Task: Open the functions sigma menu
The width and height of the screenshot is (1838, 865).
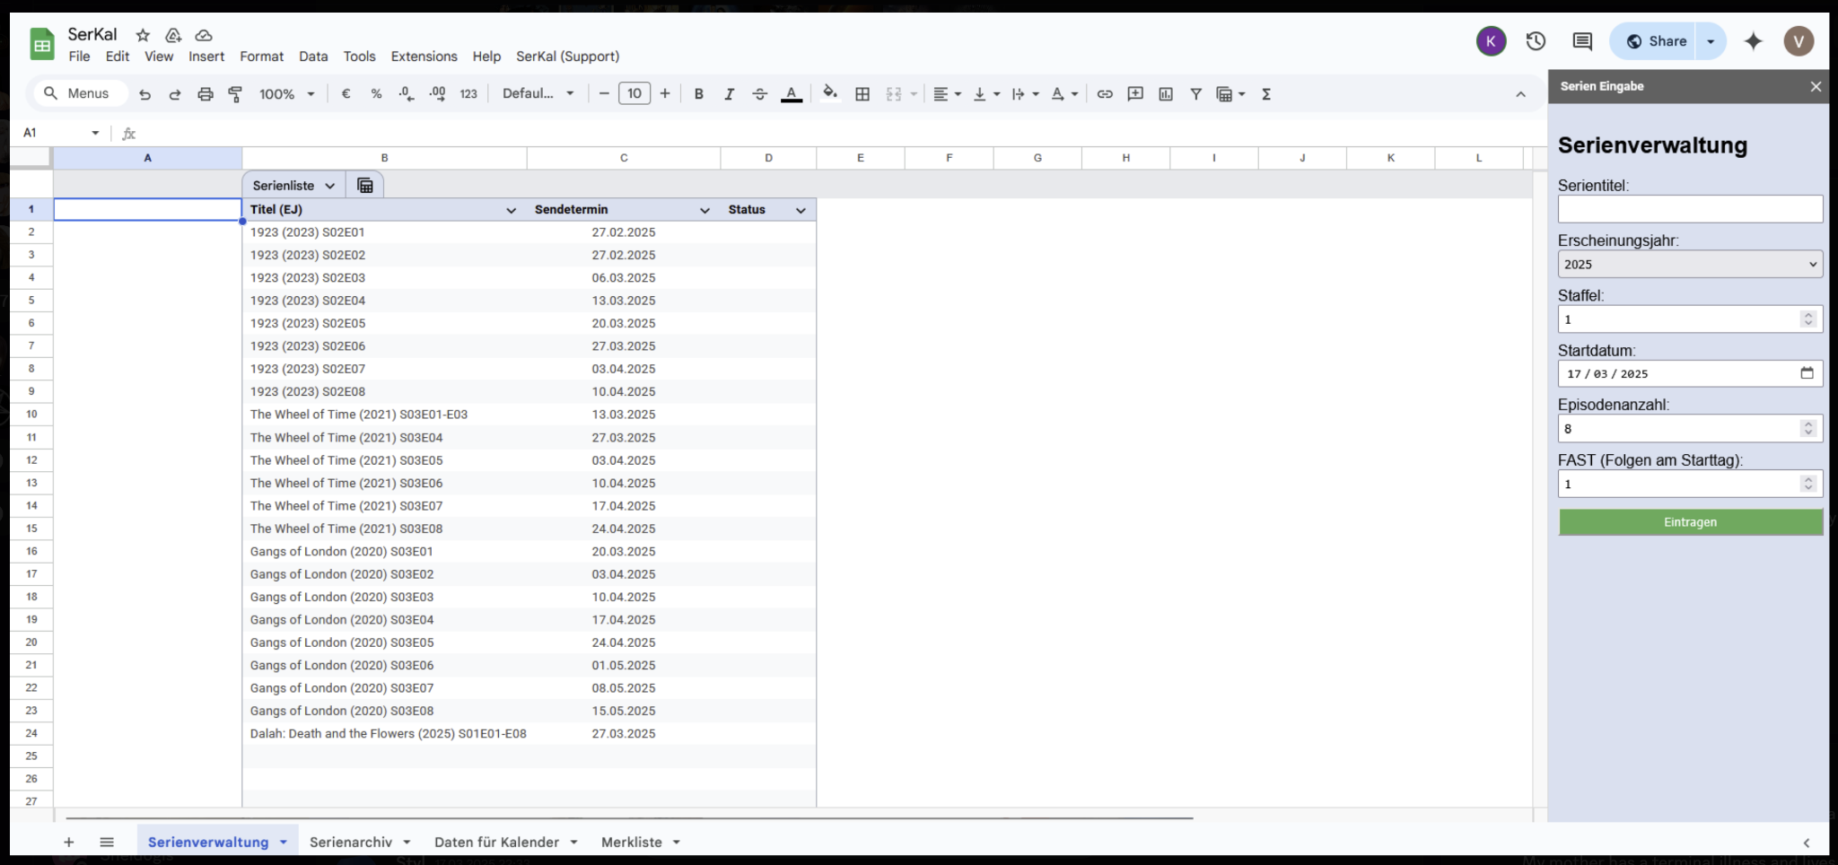Action: (1266, 94)
